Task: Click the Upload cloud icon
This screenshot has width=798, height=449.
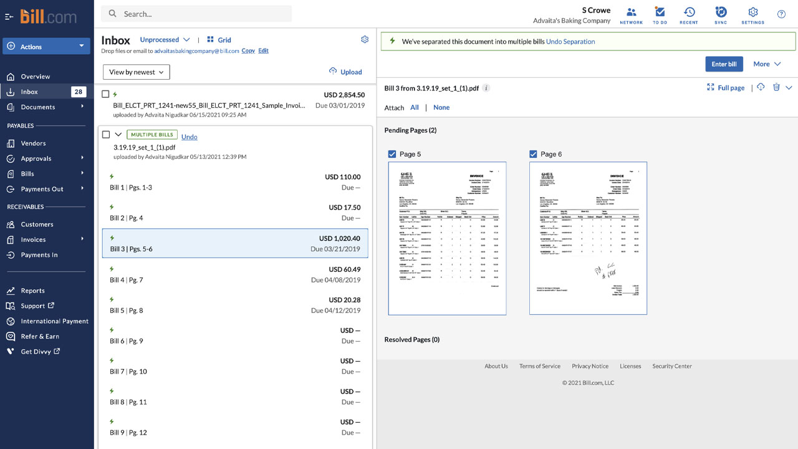Action: pos(333,71)
